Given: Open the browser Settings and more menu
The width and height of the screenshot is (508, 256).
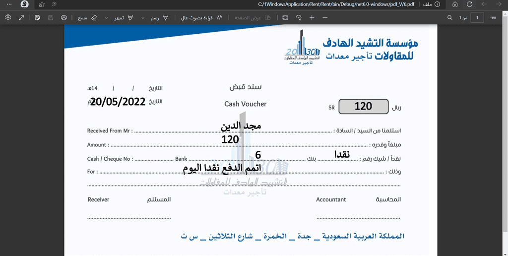Looking at the screenshot, I should click(x=9, y=4).
